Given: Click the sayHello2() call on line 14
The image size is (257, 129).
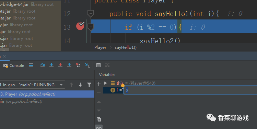Looking at the screenshot, I should (160, 41).
